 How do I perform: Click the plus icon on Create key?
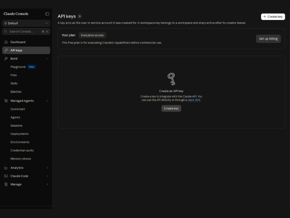pyautogui.click(x=265, y=17)
